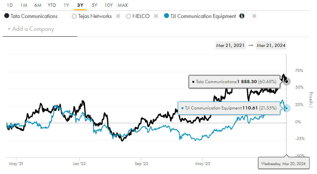Select the 10Y time range
This screenshot has height=174, width=317.
[x=108, y=5]
